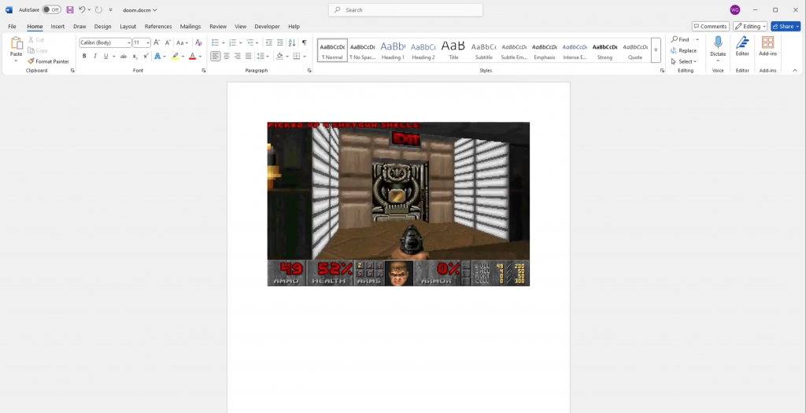The width and height of the screenshot is (806, 413).
Task: Toggle Show/Hide paragraph marks
Action: point(305,42)
